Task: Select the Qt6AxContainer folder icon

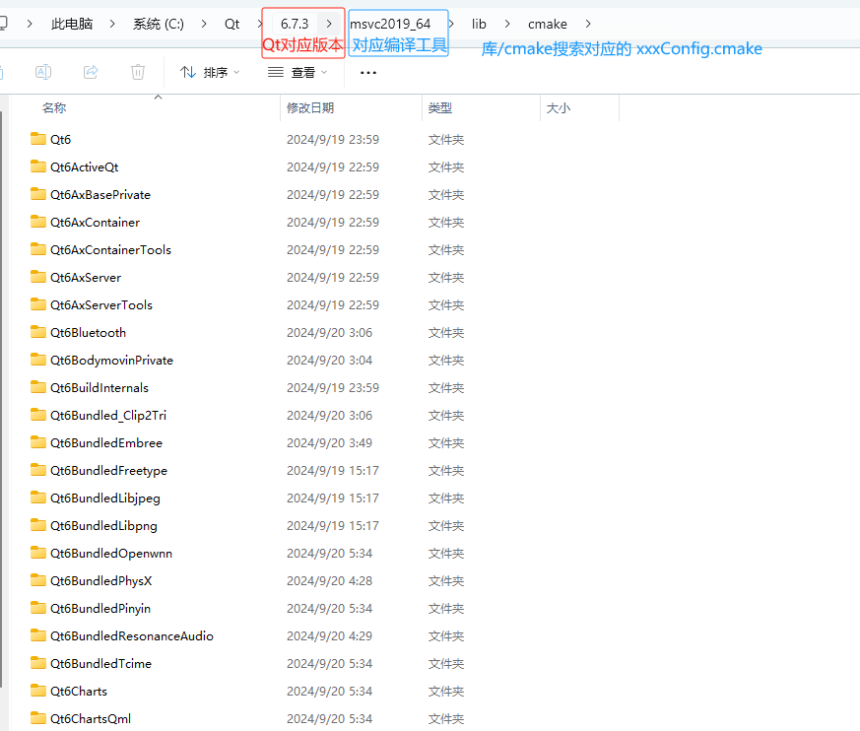Action: pyautogui.click(x=38, y=222)
